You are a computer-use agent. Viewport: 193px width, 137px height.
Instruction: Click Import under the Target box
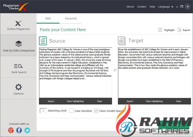tap(130, 101)
